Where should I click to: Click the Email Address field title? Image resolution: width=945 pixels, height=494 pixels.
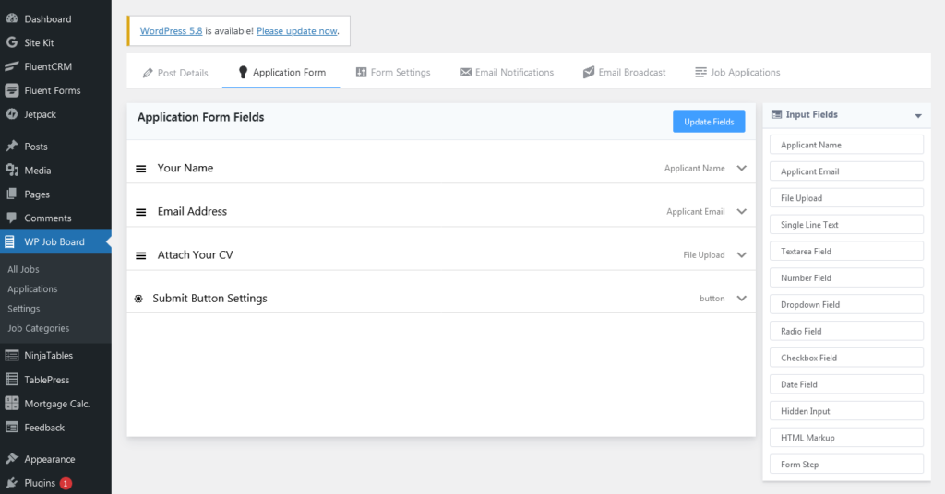192,211
